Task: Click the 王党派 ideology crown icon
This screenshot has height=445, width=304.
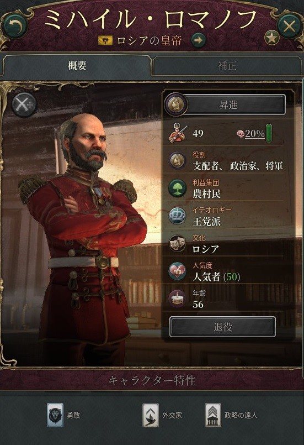Action: [x=177, y=216]
